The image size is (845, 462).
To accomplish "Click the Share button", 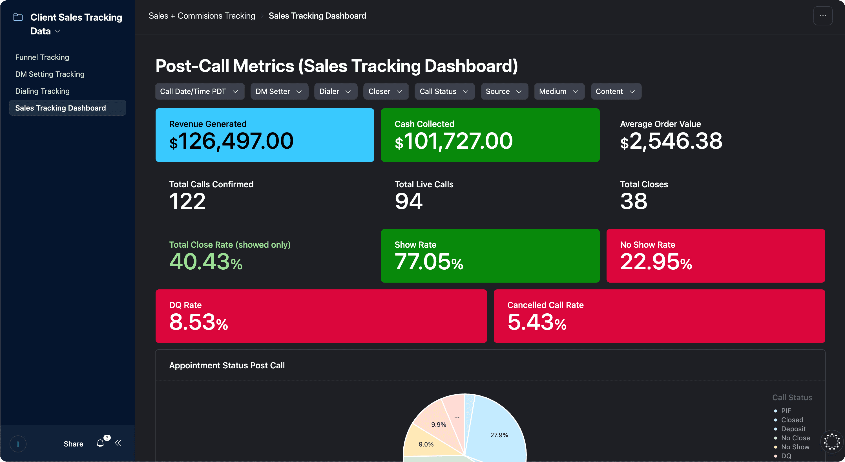I will [x=74, y=444].
